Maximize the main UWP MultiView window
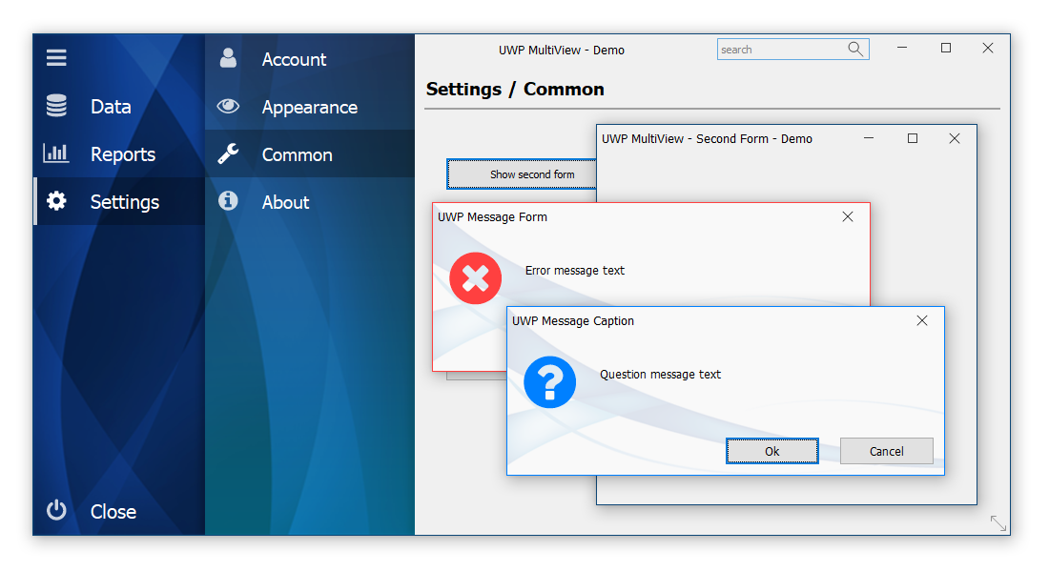1049x572 pixels. click(x=946, y=49)
